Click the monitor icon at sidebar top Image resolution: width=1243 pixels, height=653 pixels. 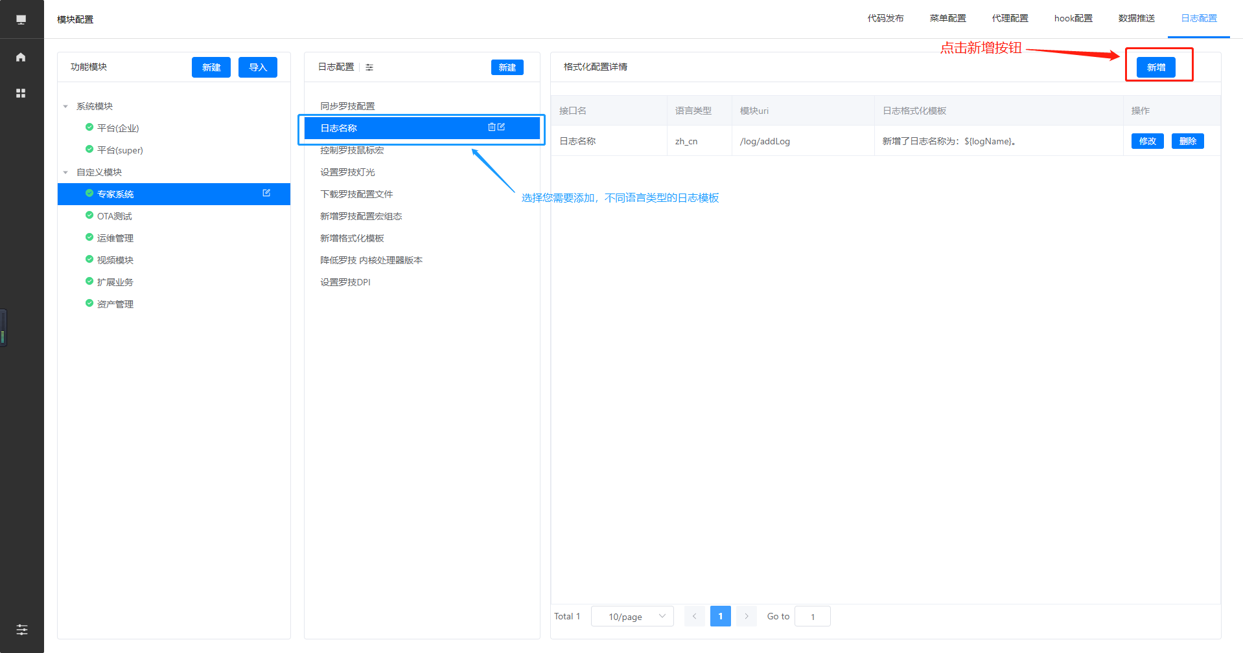[x=21, y=19]
